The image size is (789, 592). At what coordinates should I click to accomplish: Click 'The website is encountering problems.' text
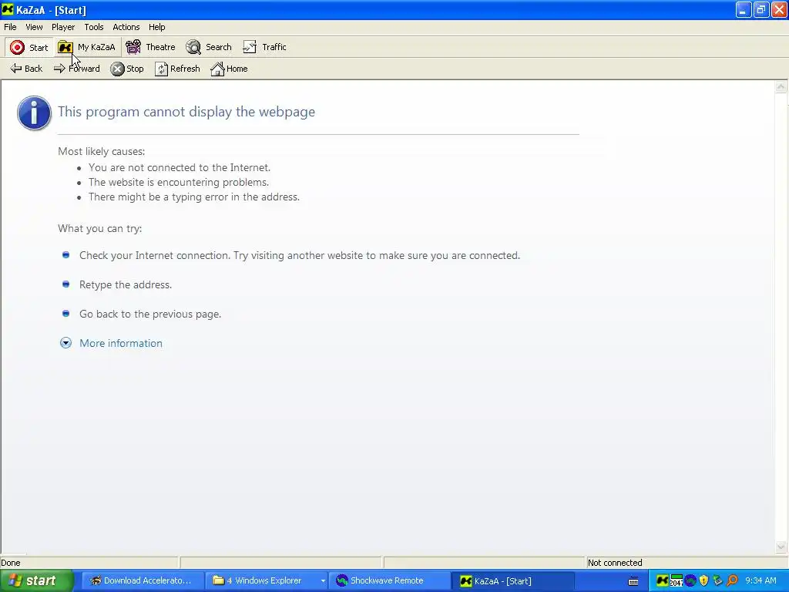coord(179,182)
